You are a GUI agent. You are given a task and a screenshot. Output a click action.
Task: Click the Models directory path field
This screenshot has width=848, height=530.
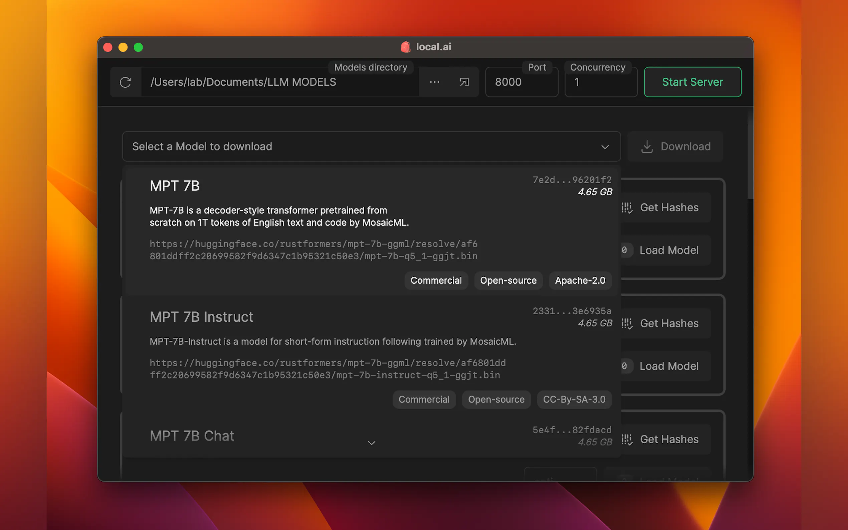pyautogui.click(x=280, y=82)
